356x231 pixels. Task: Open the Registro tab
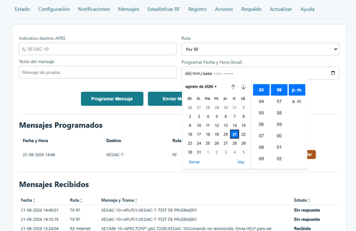pyautogui.click(x=197, y=9)
